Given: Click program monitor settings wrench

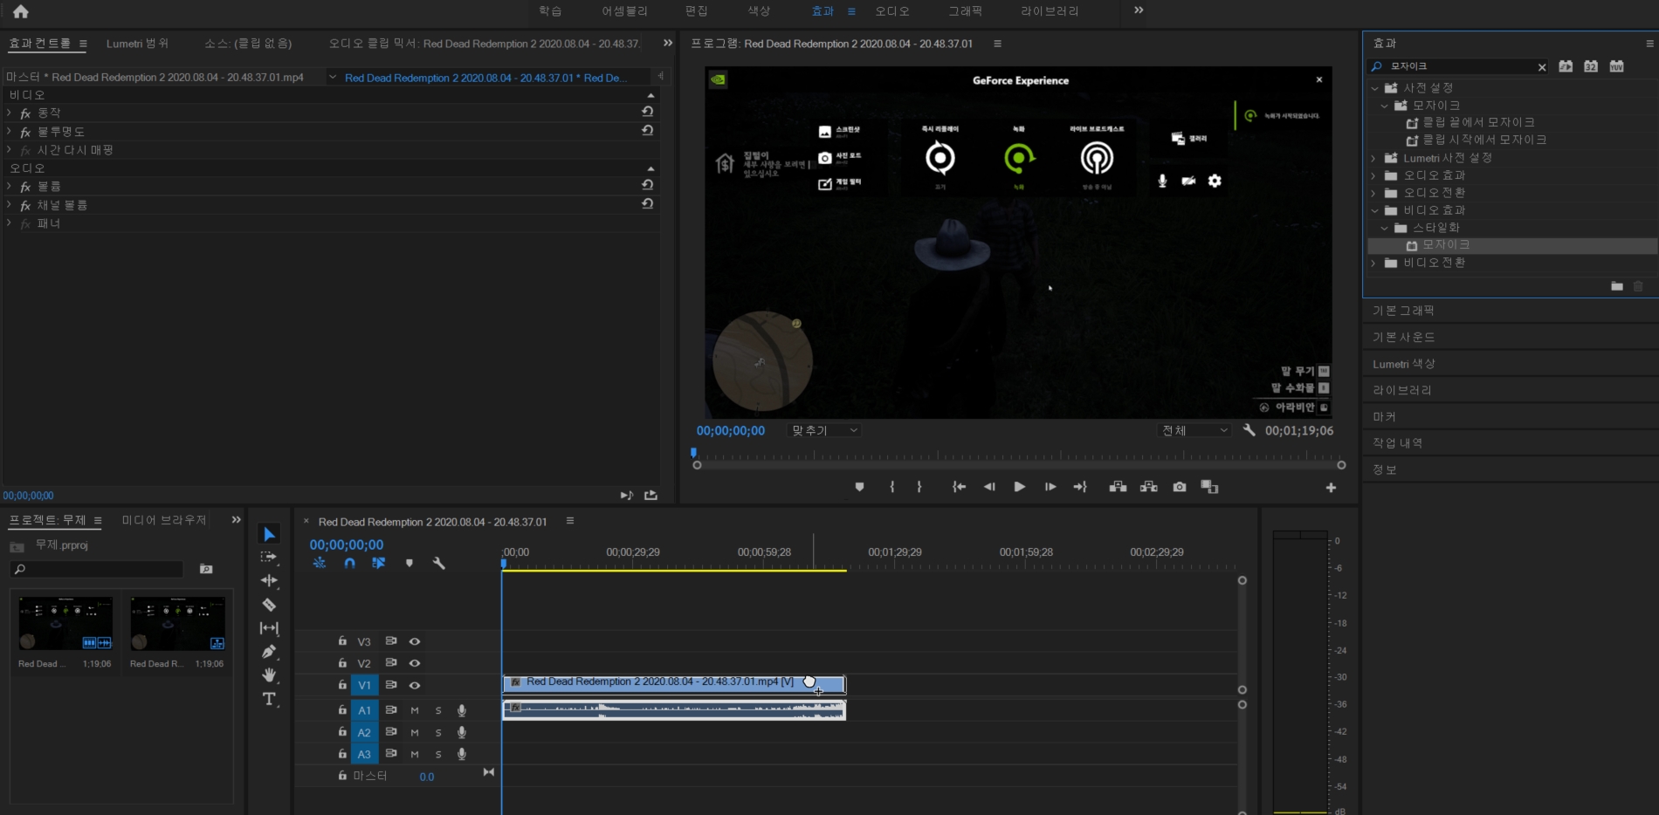Looking at the screenshot, I should [x=1249, y=430].
